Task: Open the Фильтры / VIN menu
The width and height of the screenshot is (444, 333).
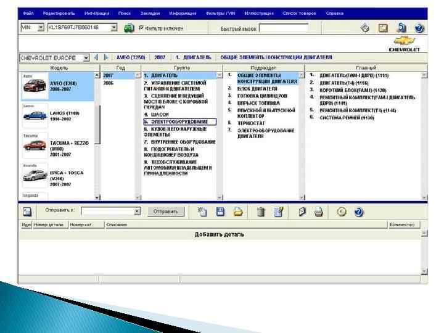Action: [x=220, y=14]
